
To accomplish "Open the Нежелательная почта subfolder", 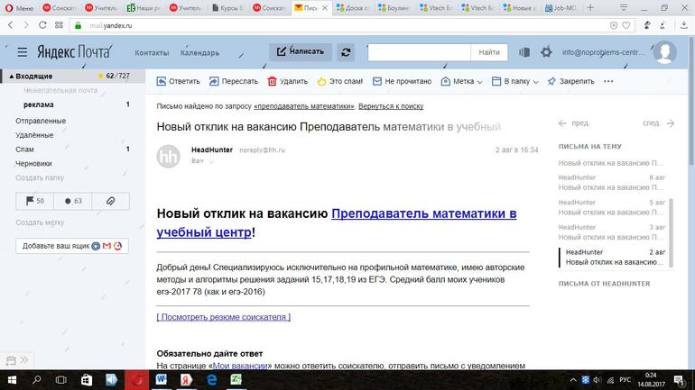I will (x=60, y=90).
